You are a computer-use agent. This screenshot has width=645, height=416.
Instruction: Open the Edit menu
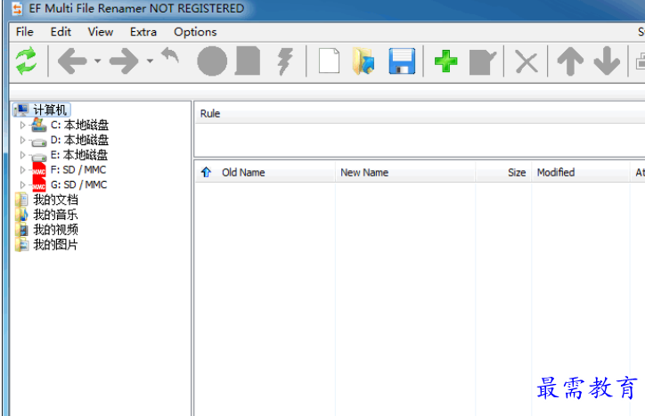coord(61,32)
